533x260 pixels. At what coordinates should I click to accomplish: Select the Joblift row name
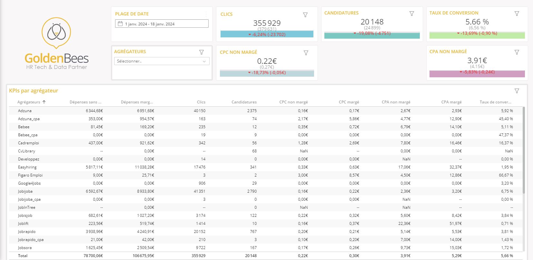(x=24, y=224)
